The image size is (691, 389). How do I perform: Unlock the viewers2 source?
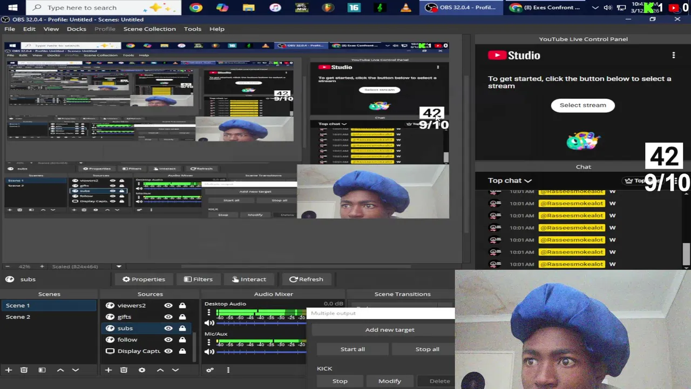click(x=182, y=305)
